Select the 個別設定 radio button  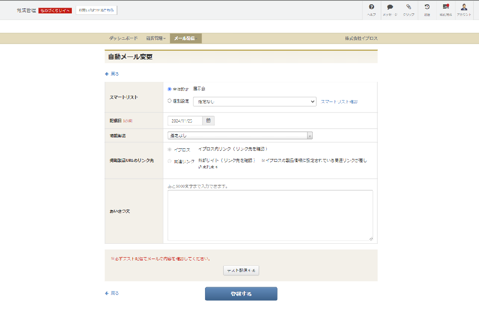170,101
